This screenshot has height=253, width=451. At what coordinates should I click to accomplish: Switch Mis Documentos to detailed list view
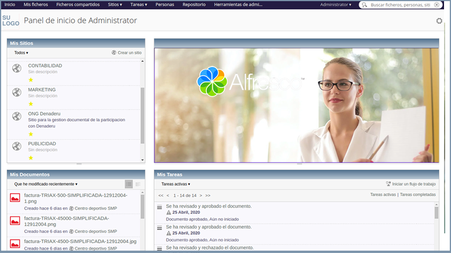pyautogui.click(x=138, y=184)
